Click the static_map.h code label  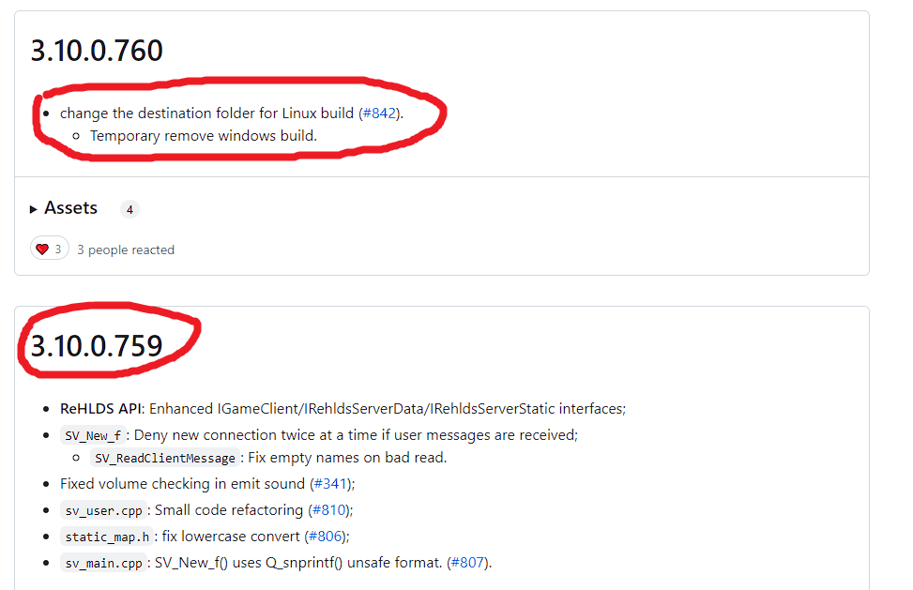point(107,537)
